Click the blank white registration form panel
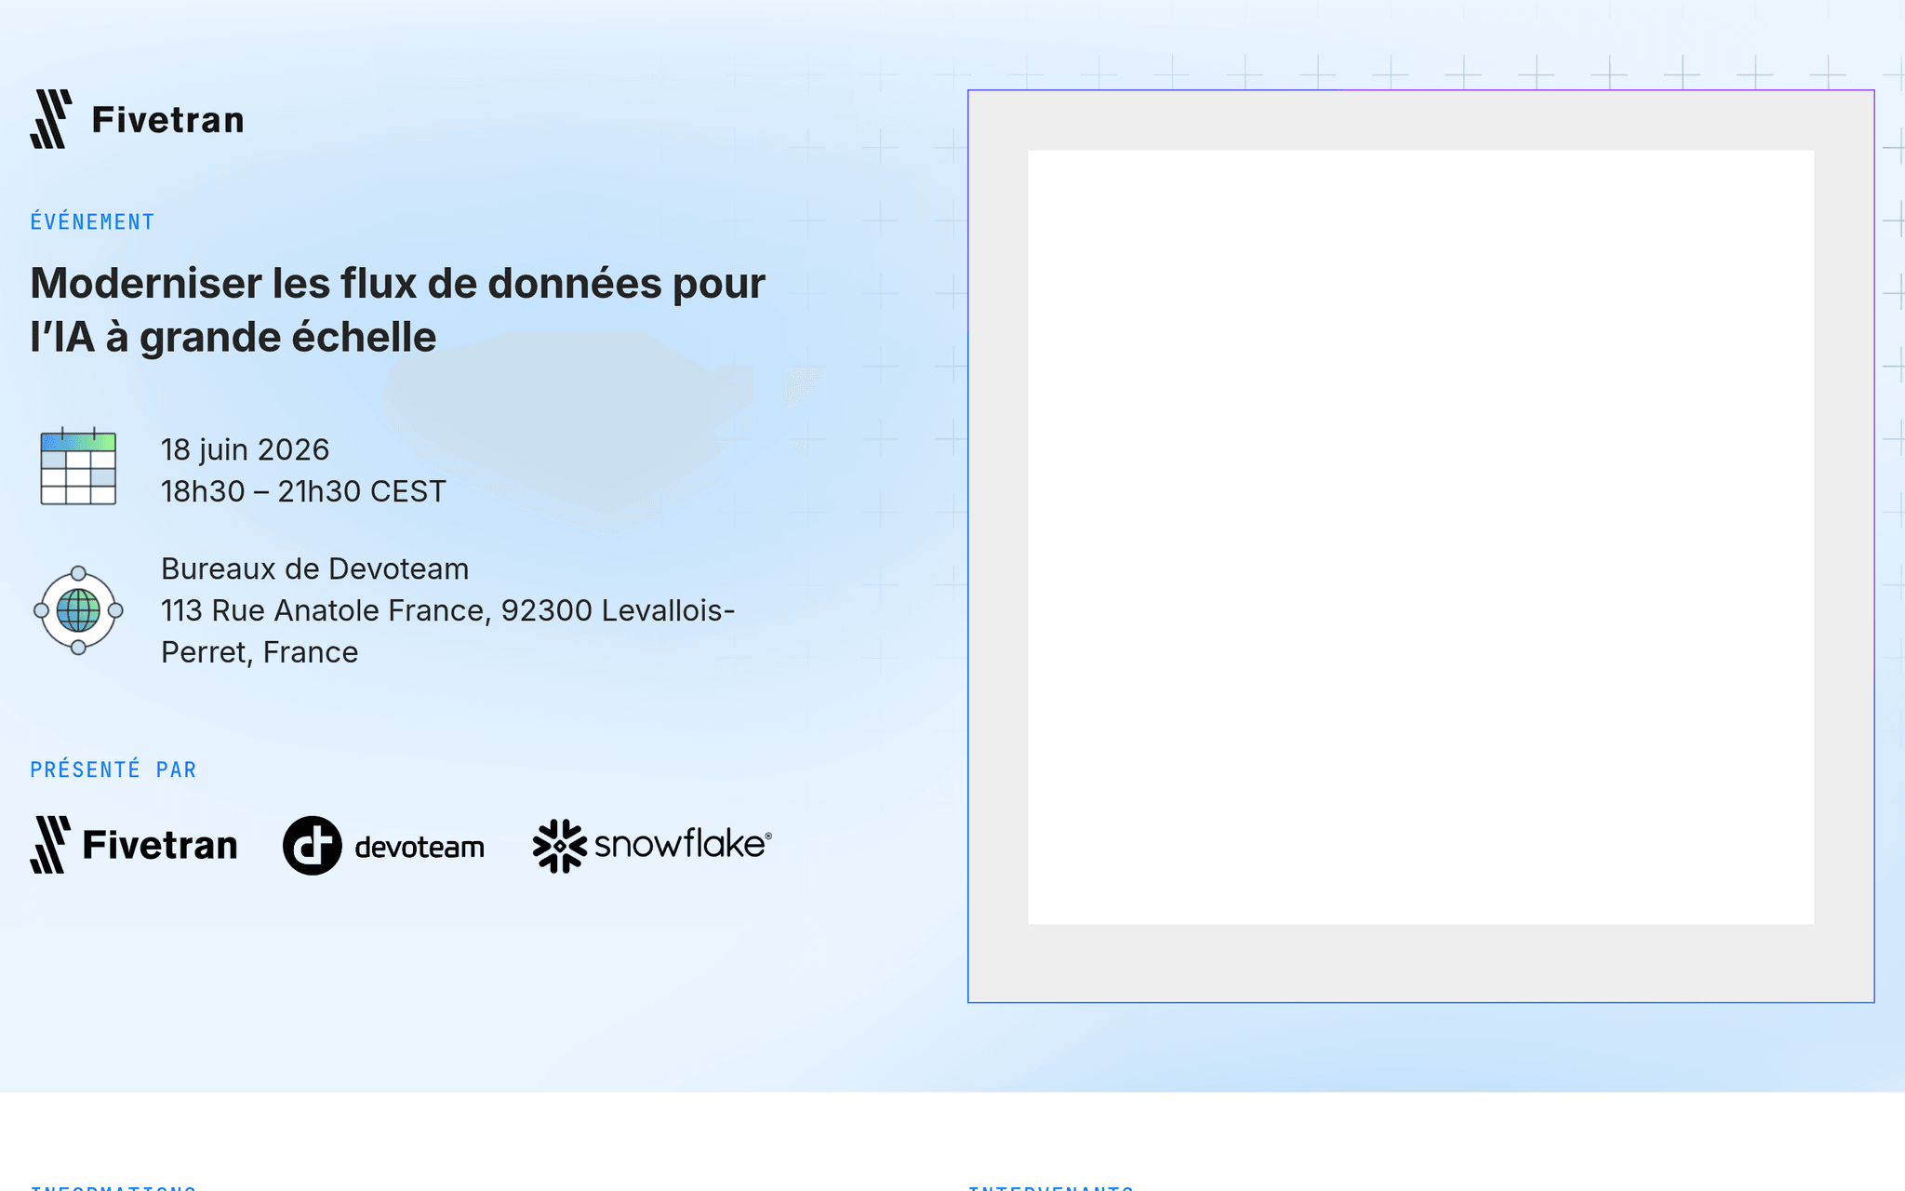This screenshot has height=1191, width=1905. click(1420, 537)
